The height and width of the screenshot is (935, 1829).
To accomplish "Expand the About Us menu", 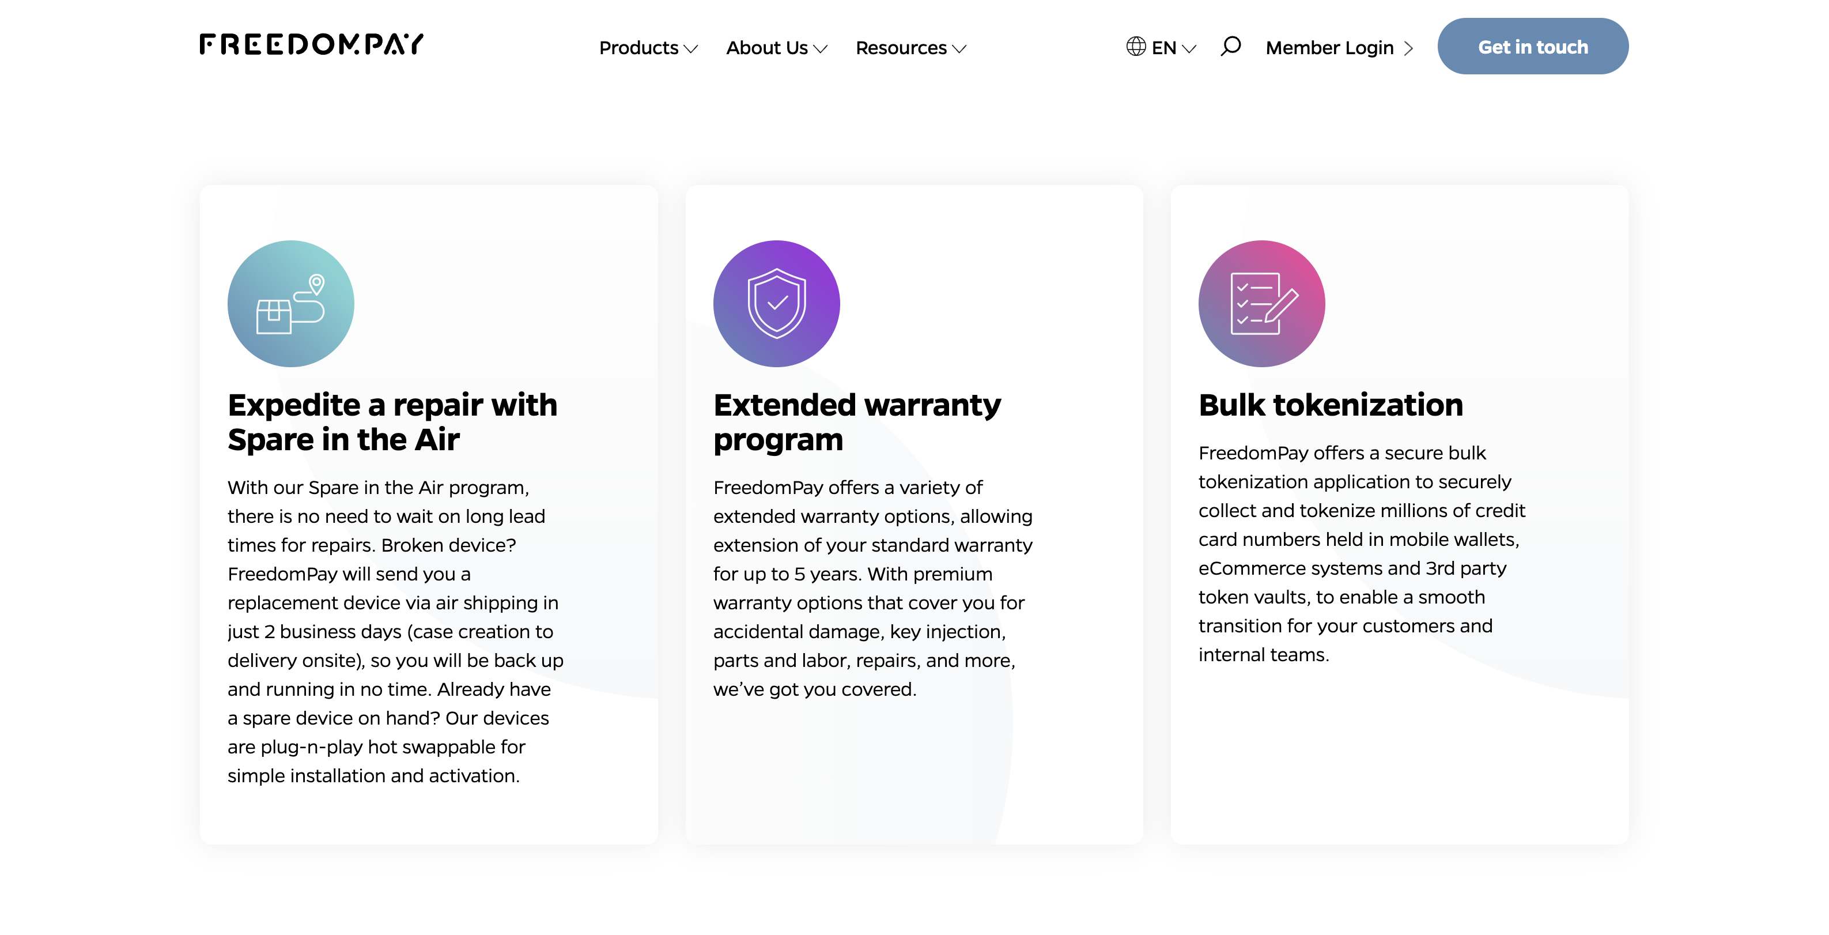I will 777,48.
